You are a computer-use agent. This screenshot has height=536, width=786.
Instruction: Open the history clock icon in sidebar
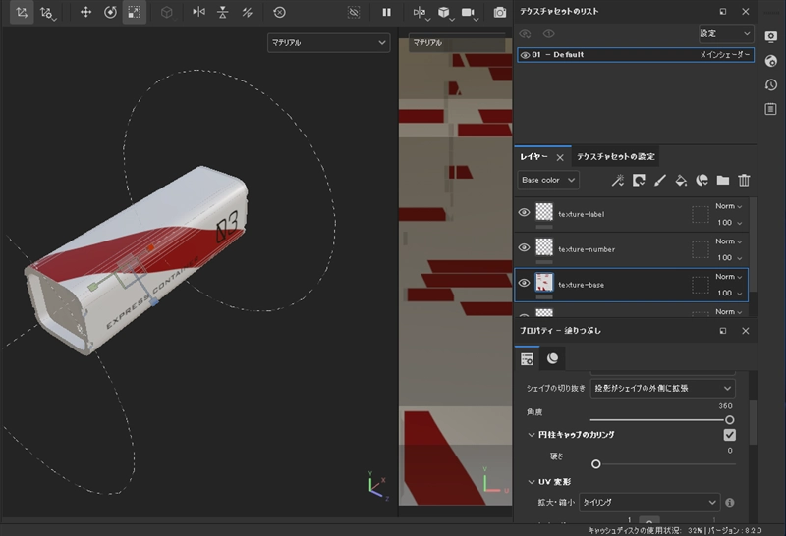pos(771,84)
